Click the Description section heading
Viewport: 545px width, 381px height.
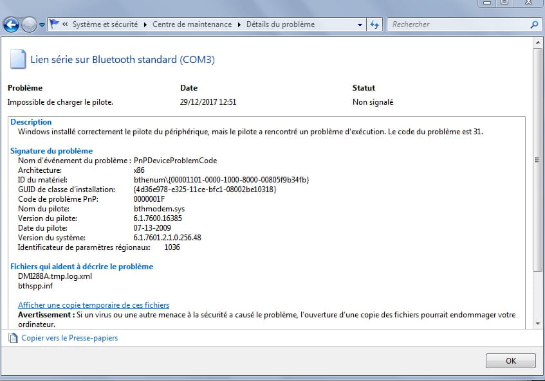pyautogui.click(x=31, y=122)
